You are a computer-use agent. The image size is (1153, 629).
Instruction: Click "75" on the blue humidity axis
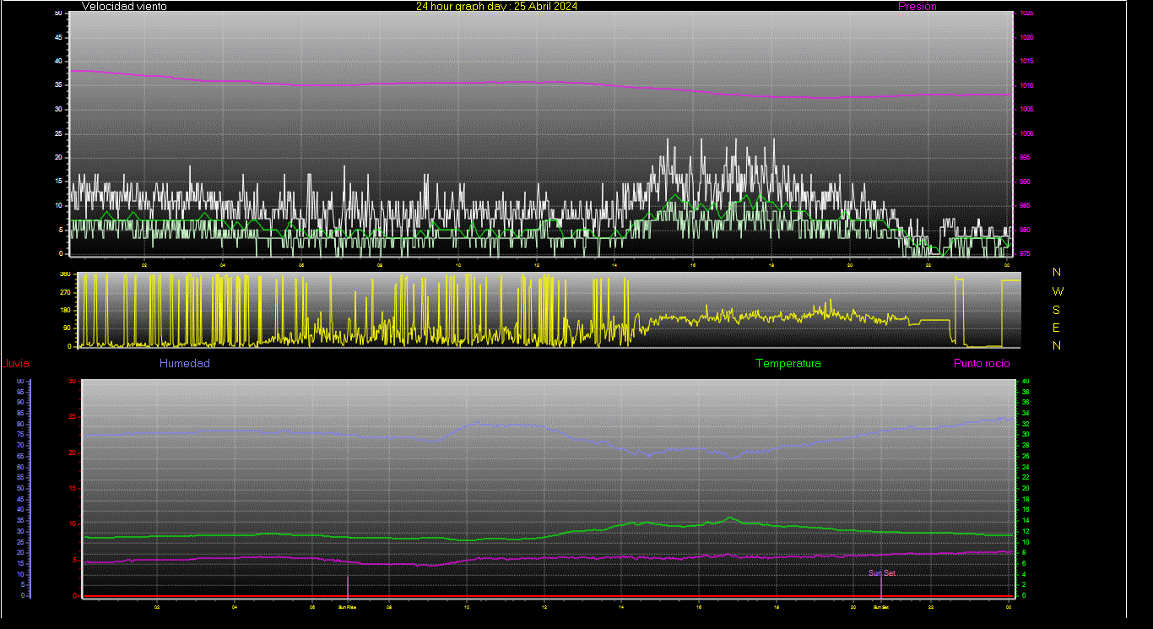click(x=20, y=435)
